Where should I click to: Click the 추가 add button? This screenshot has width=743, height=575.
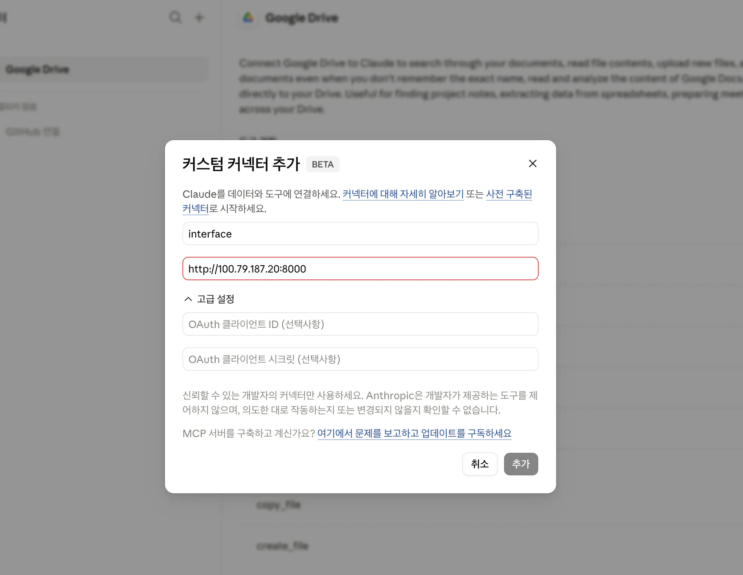click(x=521, y=464)
